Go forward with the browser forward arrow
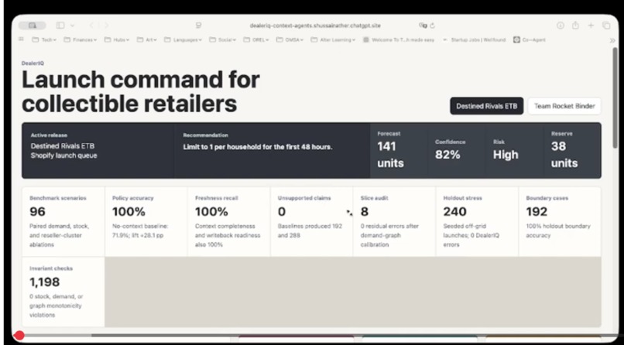This screenshot has width=624, height=345. click(x=106, y=26)
